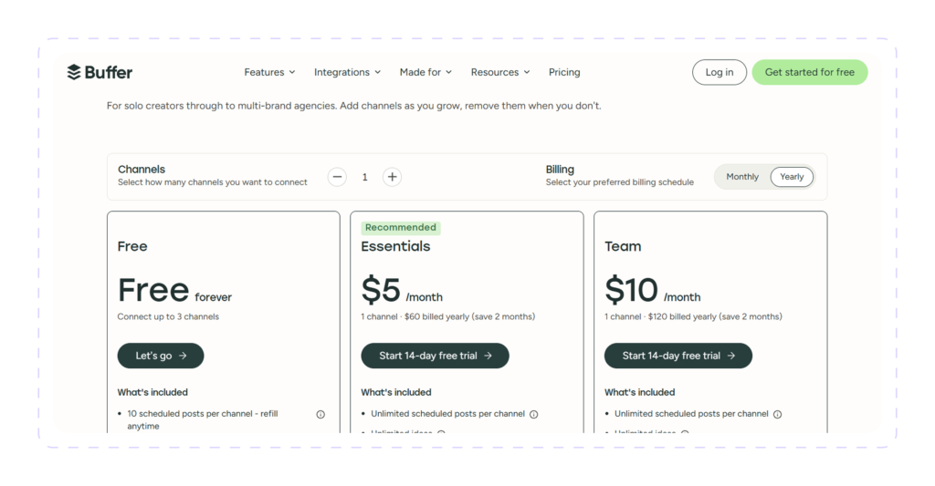Image resolution: width=935 pixels, height=486 pixels.
Task: Click info icon beside 10 scheduled posts
Action: pyautogui.click(x=320, y=415)
